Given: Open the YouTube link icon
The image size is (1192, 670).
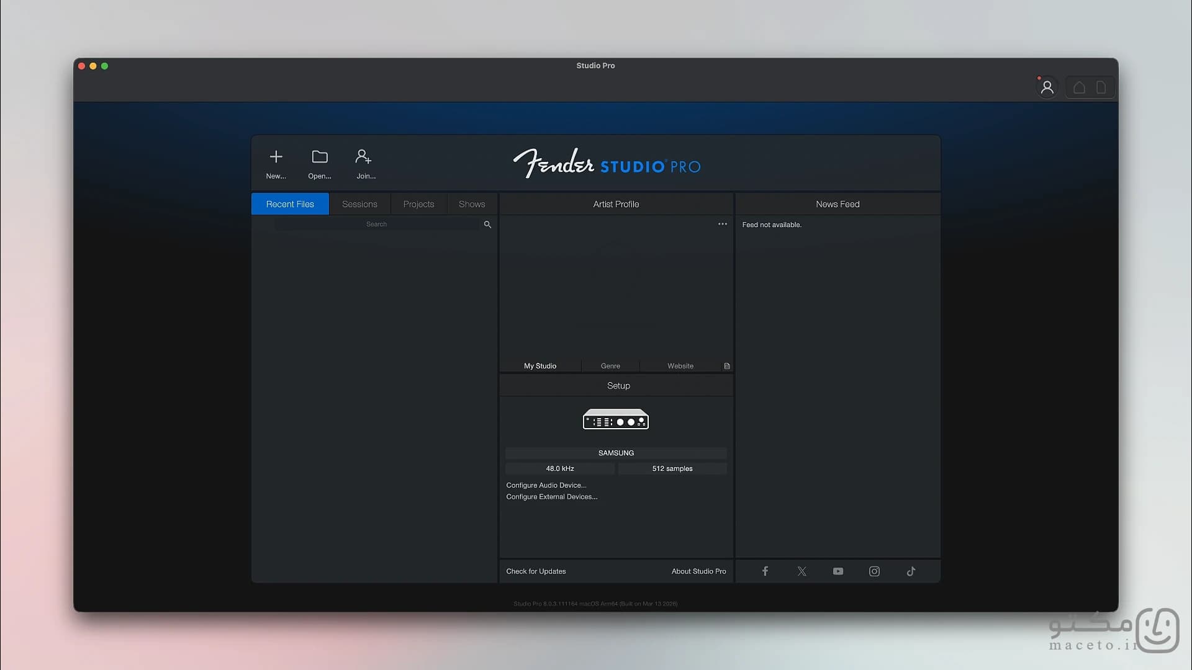Looking at the screenshot, I should [838, 571].
